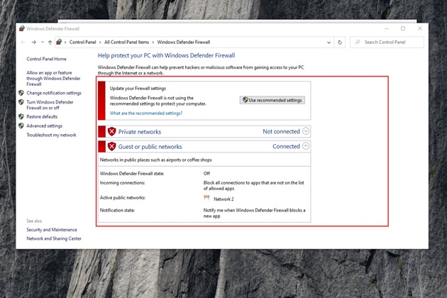The width and height of the screenshot is (447, 298).
Task: Open Troubleshoot my network link
Action: pyautogui.click(x=51, y=135)
